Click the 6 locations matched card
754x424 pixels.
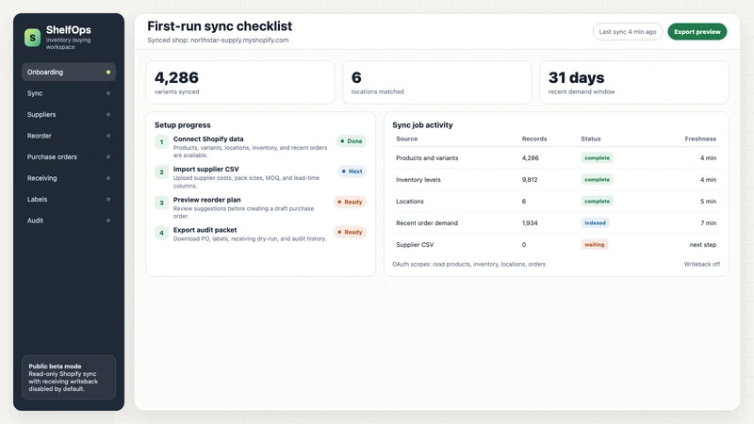[x=437, y=82]
